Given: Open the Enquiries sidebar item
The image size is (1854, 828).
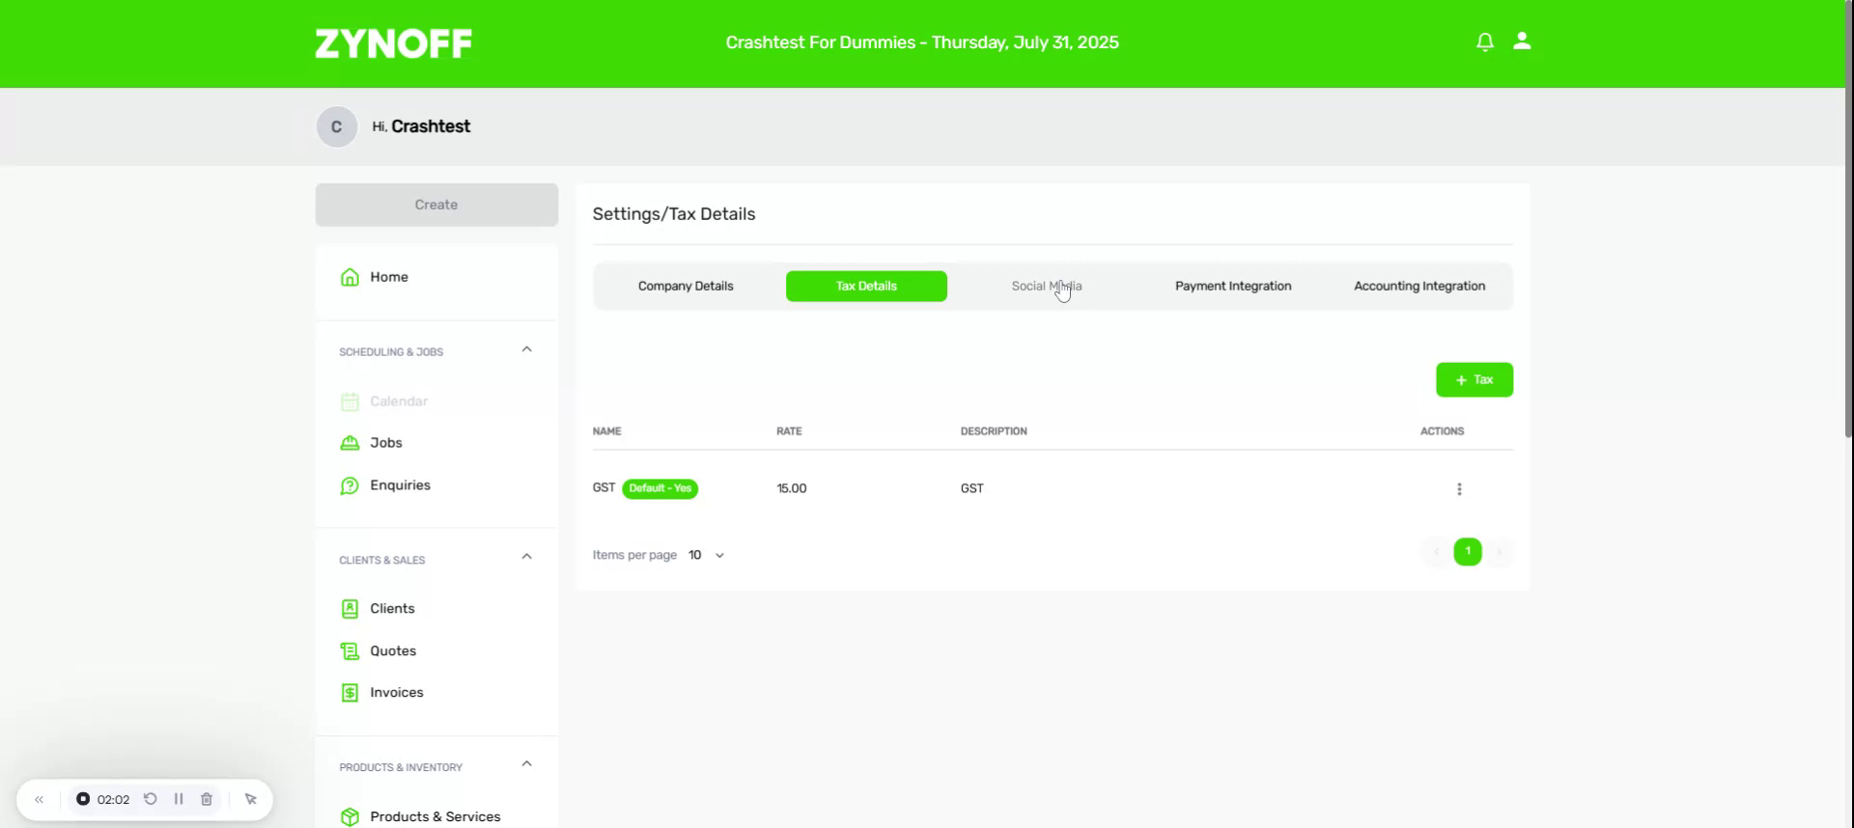Looking at the screenshot, I should [x=399, y=485].
